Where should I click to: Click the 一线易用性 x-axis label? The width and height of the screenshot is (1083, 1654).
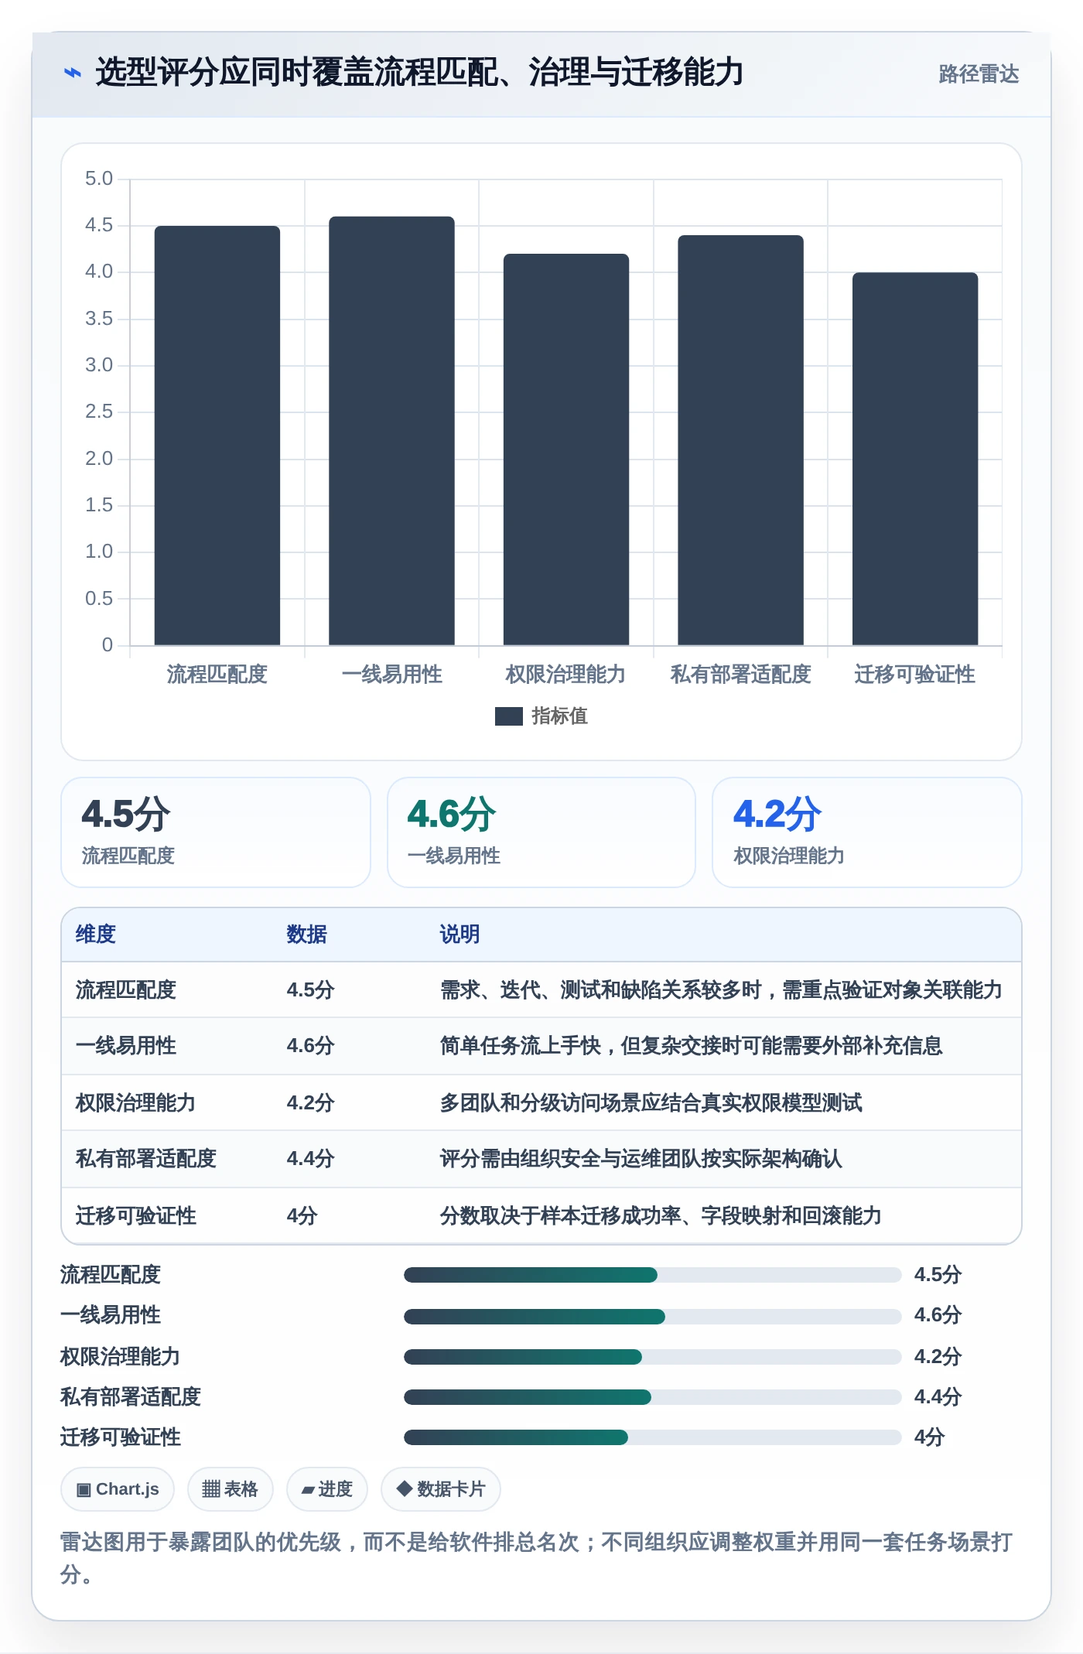click(x=391, y=675)
